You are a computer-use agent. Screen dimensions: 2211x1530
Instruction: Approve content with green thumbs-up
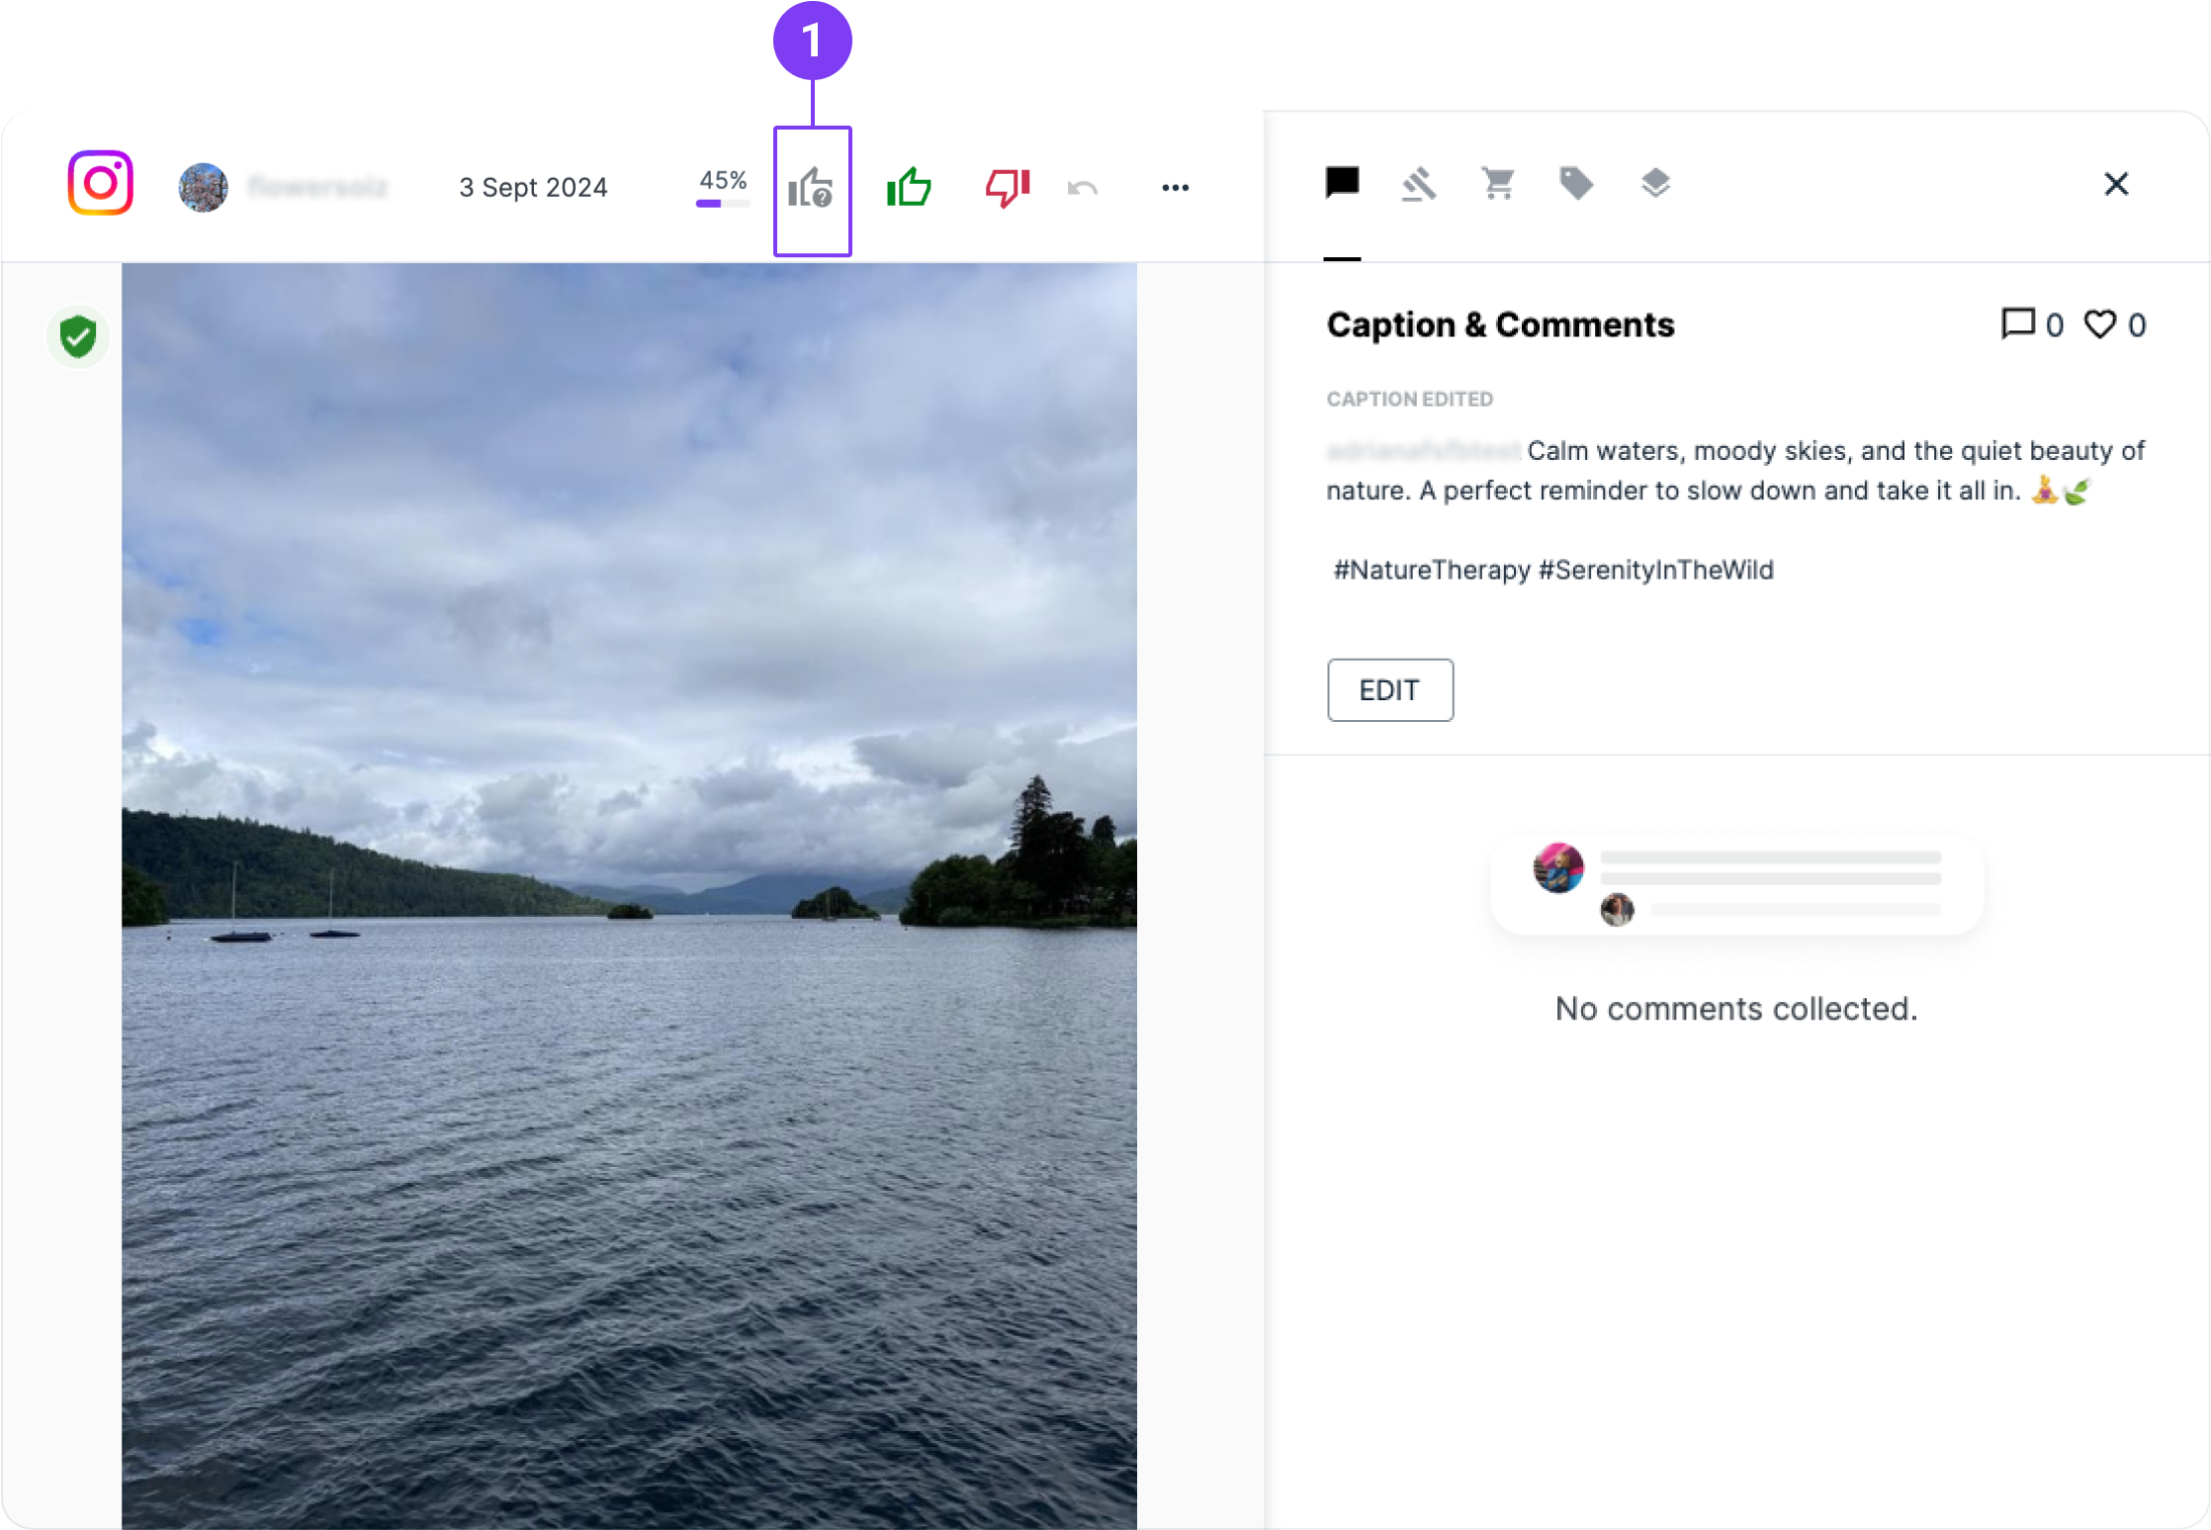coord(909,187)
